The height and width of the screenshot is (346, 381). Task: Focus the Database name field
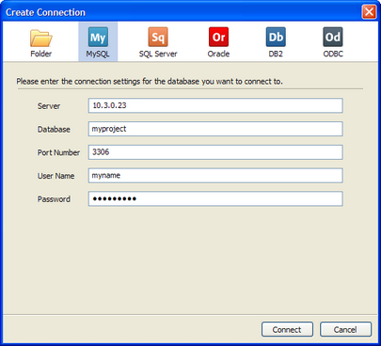[215, 129]
